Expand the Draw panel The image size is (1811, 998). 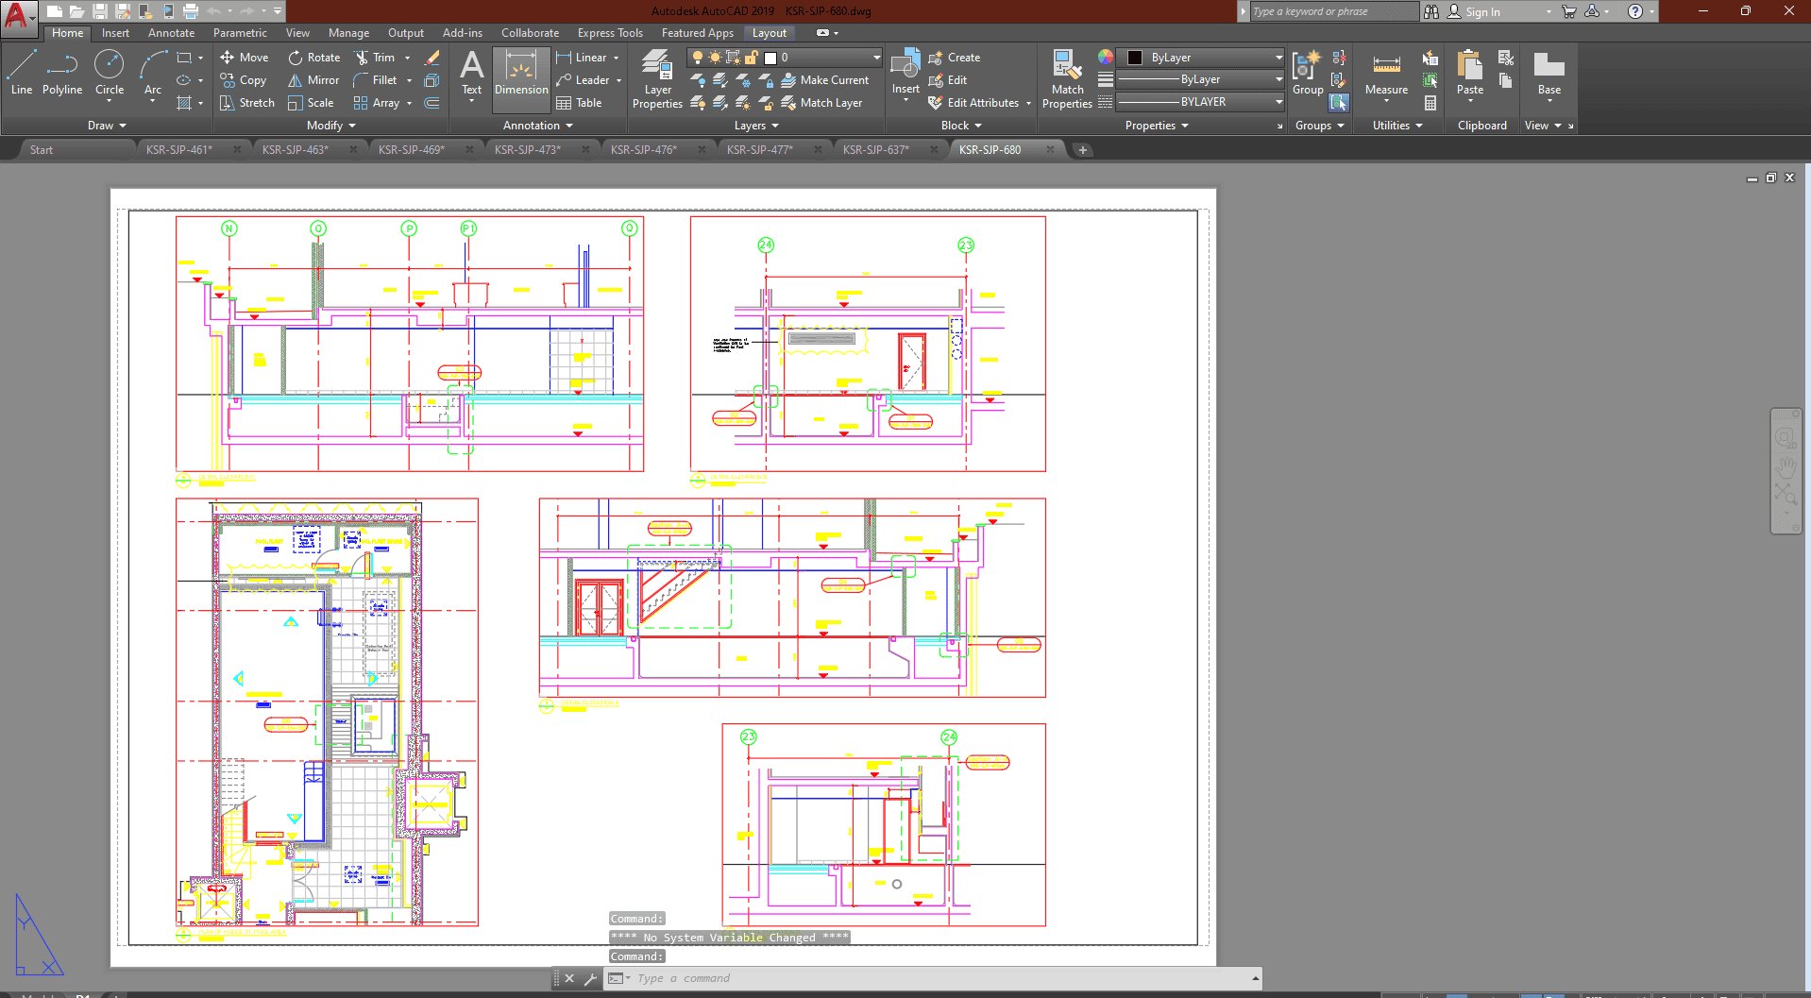point(107,126)
